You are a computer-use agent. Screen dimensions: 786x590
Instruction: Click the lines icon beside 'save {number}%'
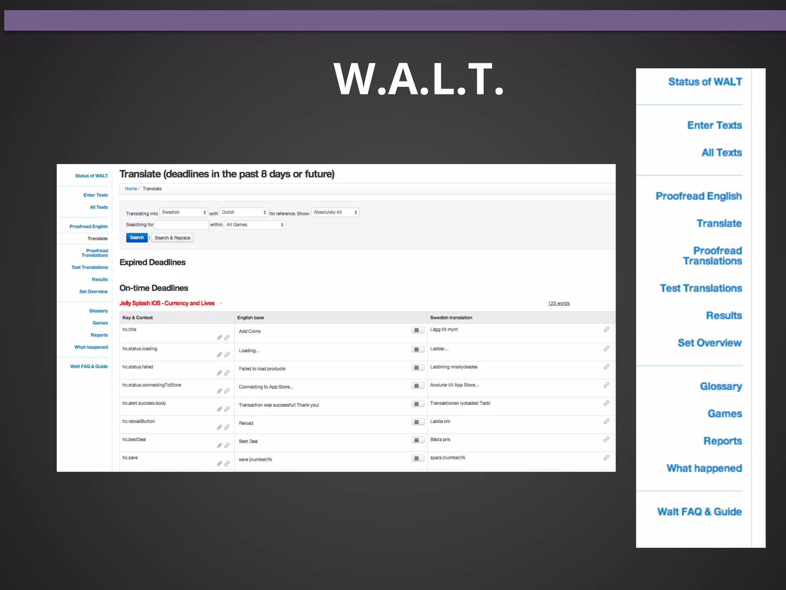point(418,458)
